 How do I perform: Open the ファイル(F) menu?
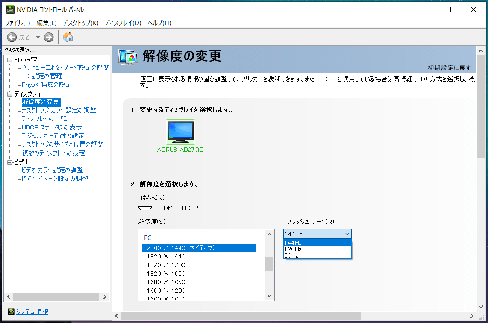click(18, 23)
